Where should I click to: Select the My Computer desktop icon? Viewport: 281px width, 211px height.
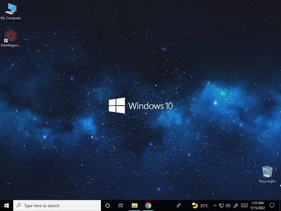click(x=11, y=11)
